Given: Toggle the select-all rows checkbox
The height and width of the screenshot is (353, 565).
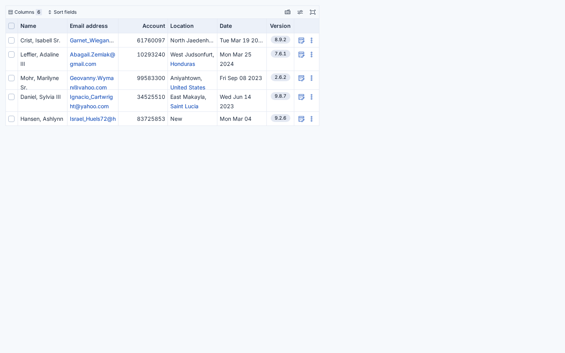Looking at the screenshot, I should pos(11,26).
